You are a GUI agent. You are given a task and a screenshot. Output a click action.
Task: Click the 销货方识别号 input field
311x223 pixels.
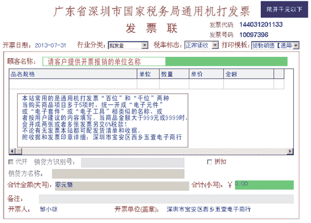click(x=133, y=162)
